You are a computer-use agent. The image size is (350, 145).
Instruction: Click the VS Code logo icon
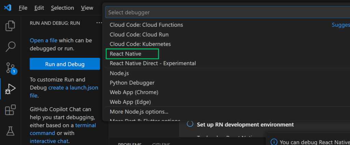[x=8, y=8]
